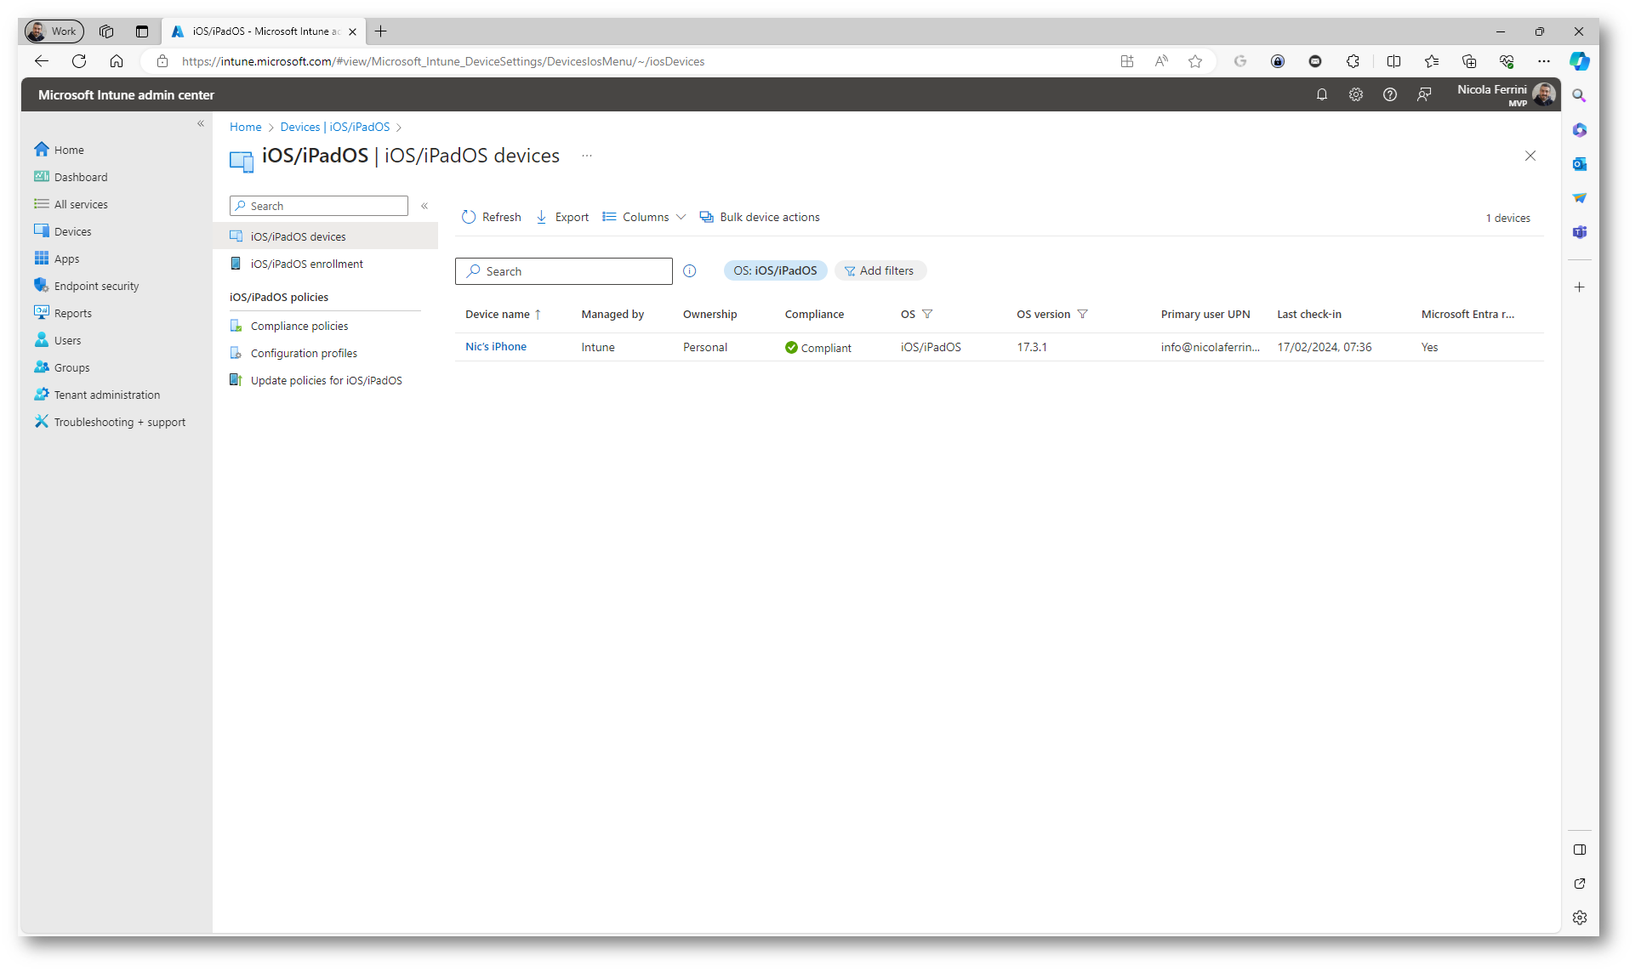Screen dimensions: 1635x972
Task: Click the search info icon
Action: (x=690, y=271)
